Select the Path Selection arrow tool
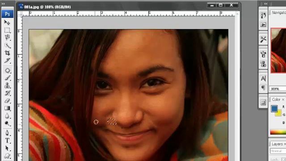 (7, 148)
